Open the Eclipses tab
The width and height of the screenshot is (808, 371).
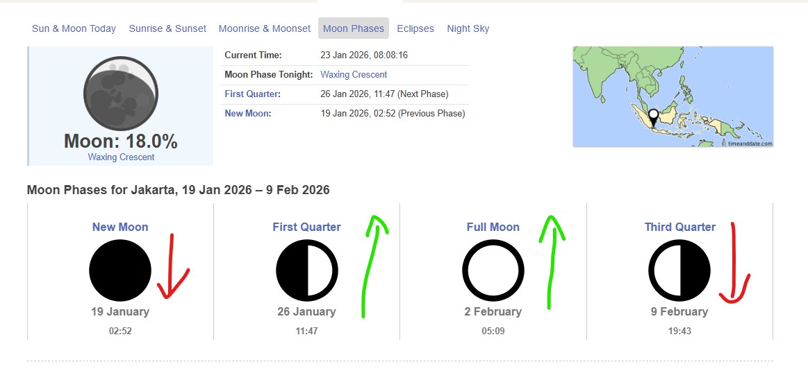[415, 28]
